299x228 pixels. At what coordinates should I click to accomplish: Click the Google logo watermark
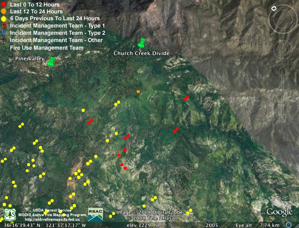click(x=279, y=212)
